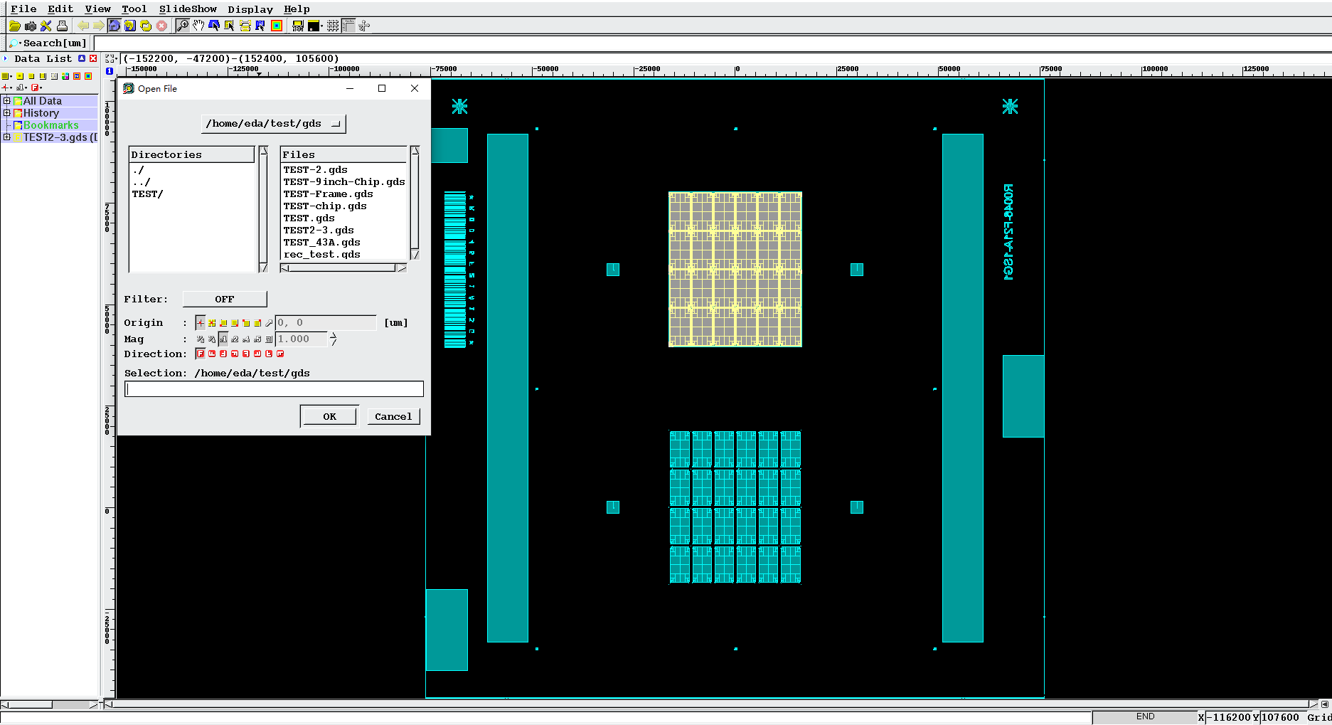Image resolution: width=1332 pixels, height=725 pixels.
Task: Select the hand pan tool
Action: [198, 26]
